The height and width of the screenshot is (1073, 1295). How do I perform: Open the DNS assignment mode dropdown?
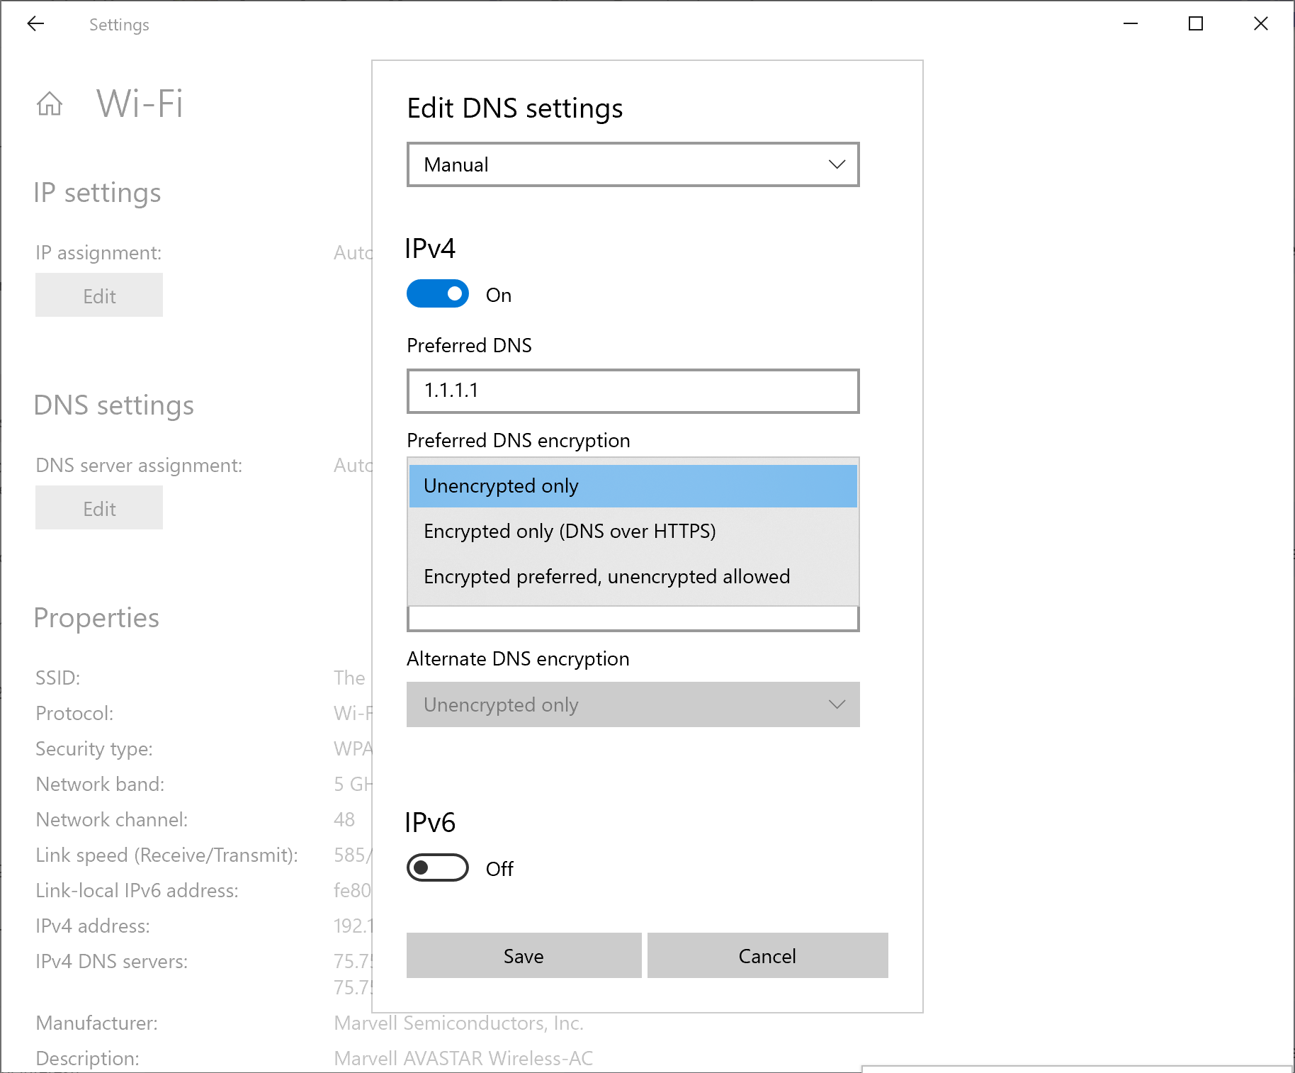(x=632, y=164)
